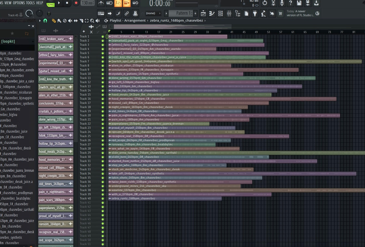Open zebra_runtz clip menu on Track 40
This screenshot has height=247, width=365.
[x=110, y=199]
